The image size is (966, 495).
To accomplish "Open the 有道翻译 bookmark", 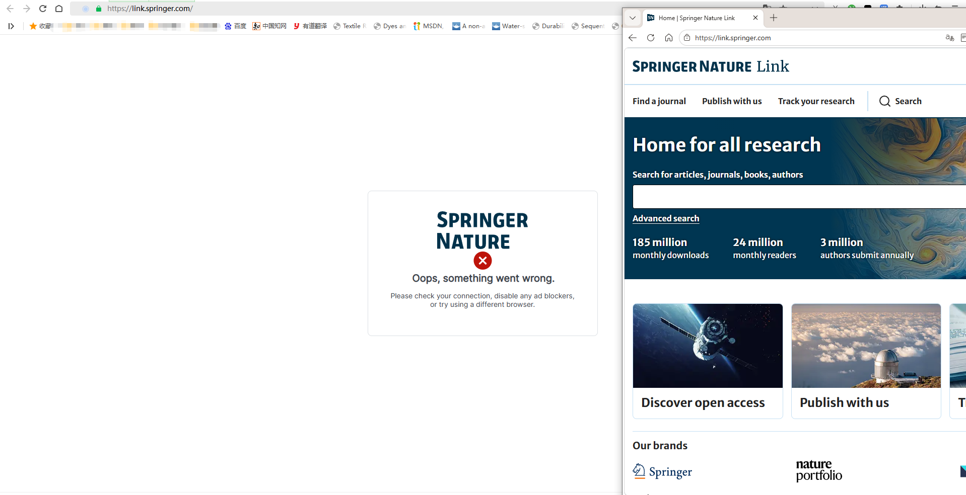I will coord(310,26).
